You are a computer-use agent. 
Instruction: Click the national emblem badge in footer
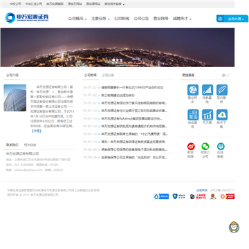click(212, 196)
